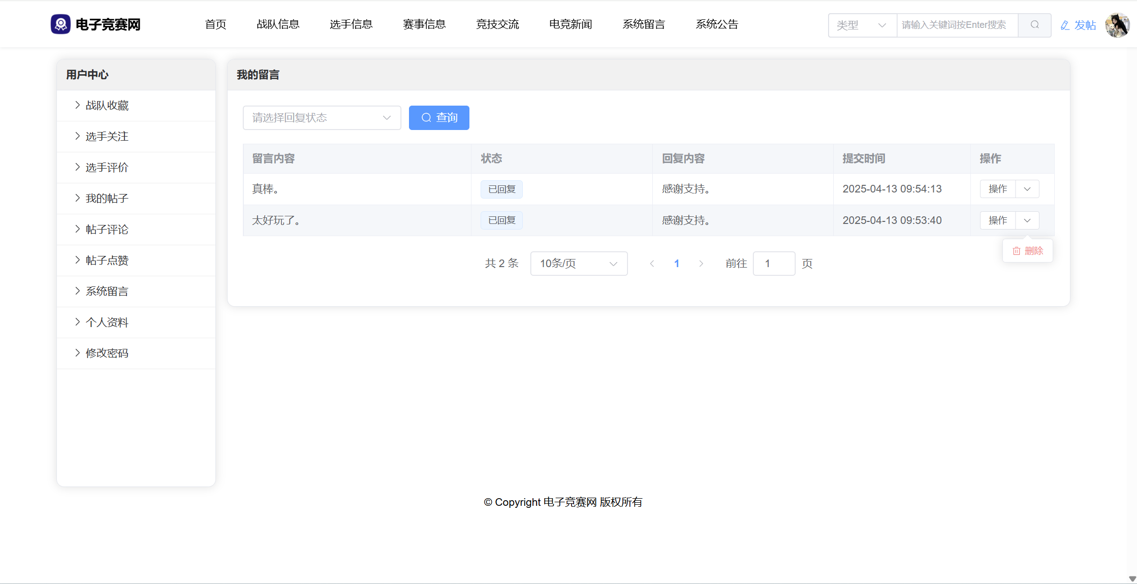This screenshot has height=584, width=1137.
Task: Click the 发帖 pencil icon
Action: (1065, 25)
